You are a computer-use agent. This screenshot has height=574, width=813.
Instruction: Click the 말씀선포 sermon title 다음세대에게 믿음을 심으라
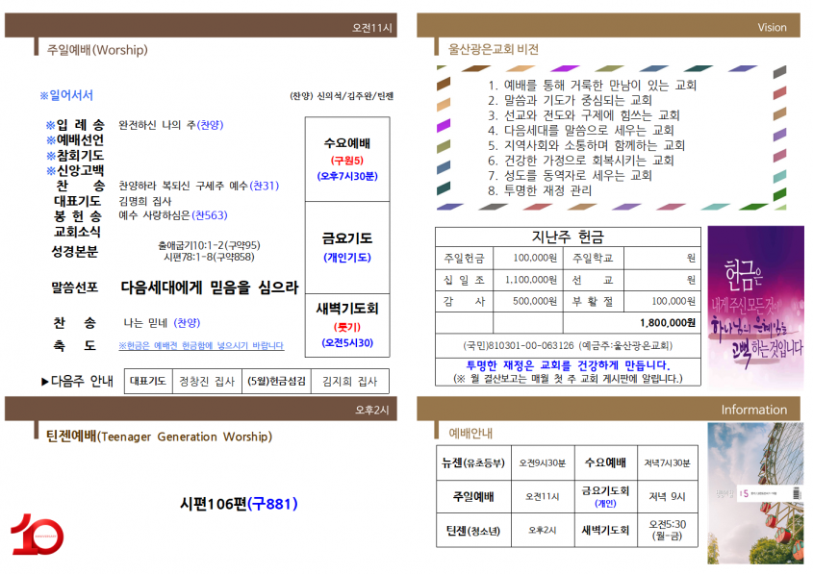click(x=210, y=287)
